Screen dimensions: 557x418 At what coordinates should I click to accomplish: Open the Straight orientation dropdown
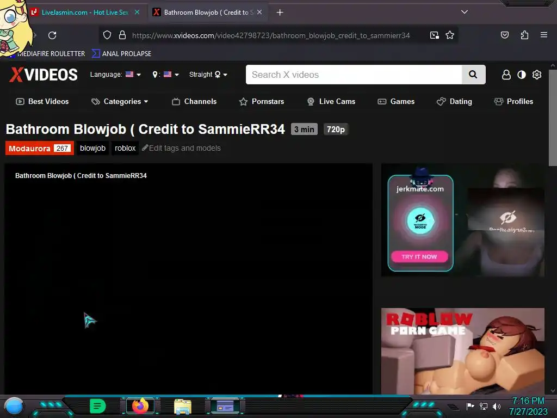coord(208,74)
